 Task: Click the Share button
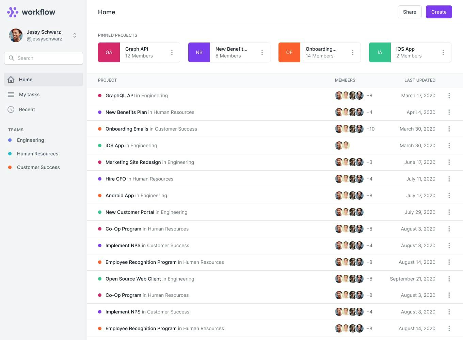pos(410,12)
